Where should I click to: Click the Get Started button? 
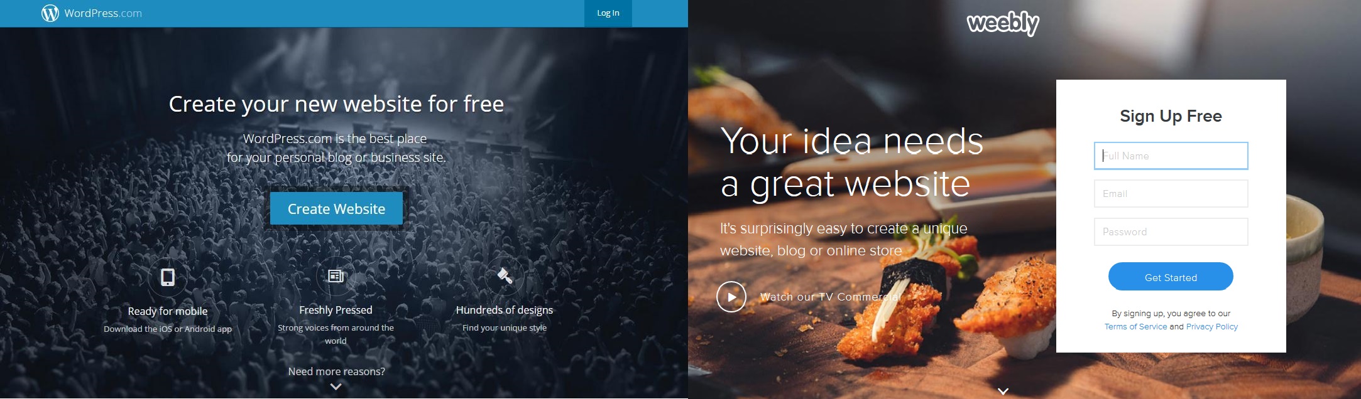[x=1171, y=277]
